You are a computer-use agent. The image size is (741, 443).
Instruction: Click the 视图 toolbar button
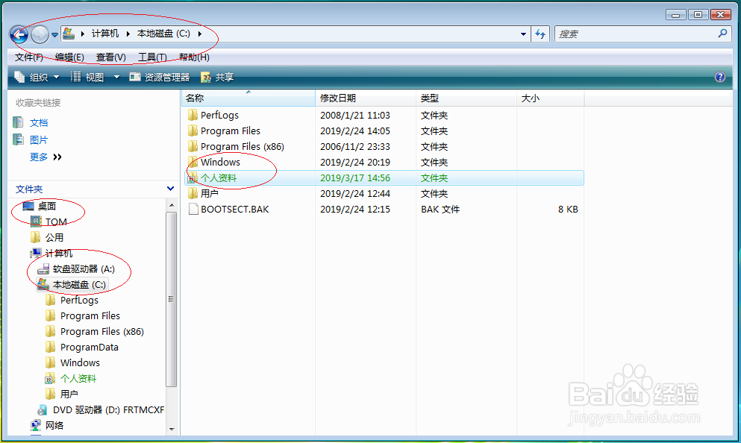click(x=87, y=77)
